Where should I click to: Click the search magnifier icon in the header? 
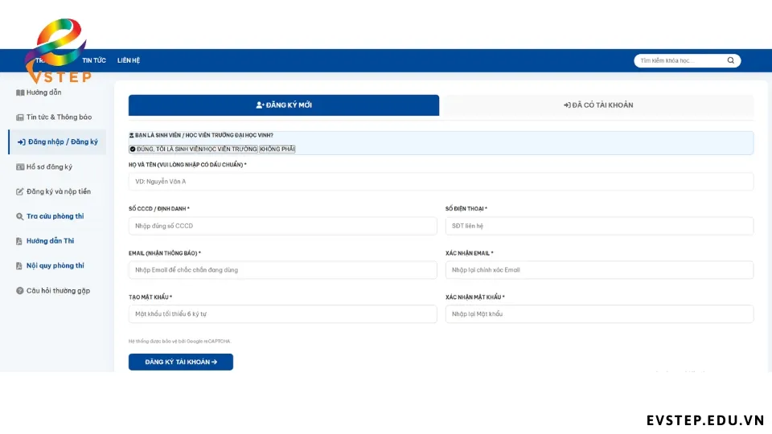point(731,60)
